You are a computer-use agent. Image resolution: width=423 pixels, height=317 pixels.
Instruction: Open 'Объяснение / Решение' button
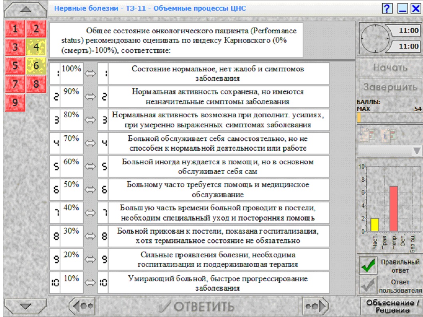(392, 306)
